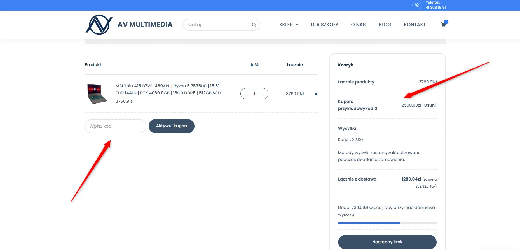520x250 pixels.
Task: Click phone number 41 368 18 91
Action: pos(435,7)
